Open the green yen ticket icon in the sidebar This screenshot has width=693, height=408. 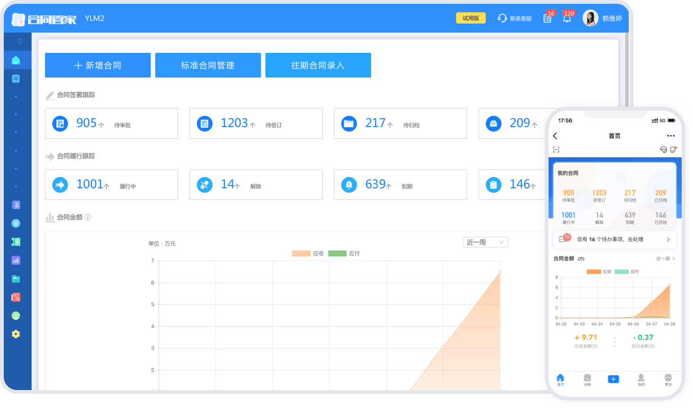click(16, 242)
